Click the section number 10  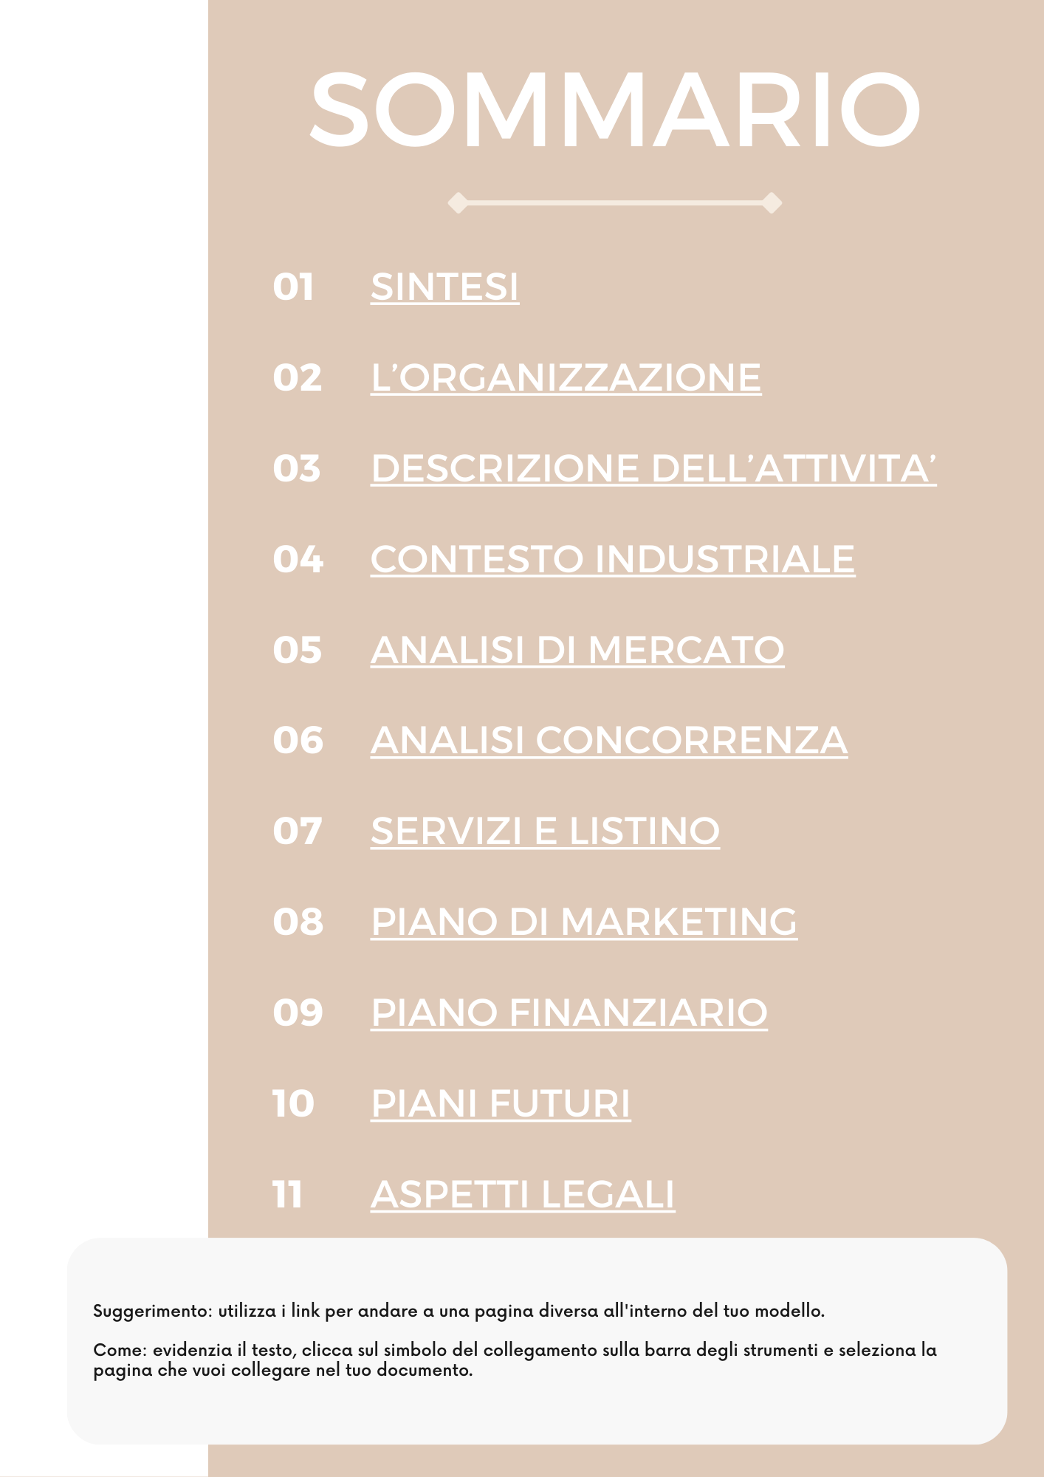pos(294,1103)
